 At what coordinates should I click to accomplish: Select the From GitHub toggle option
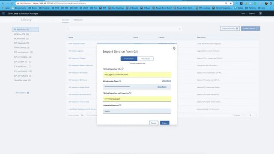coord(129,59)
